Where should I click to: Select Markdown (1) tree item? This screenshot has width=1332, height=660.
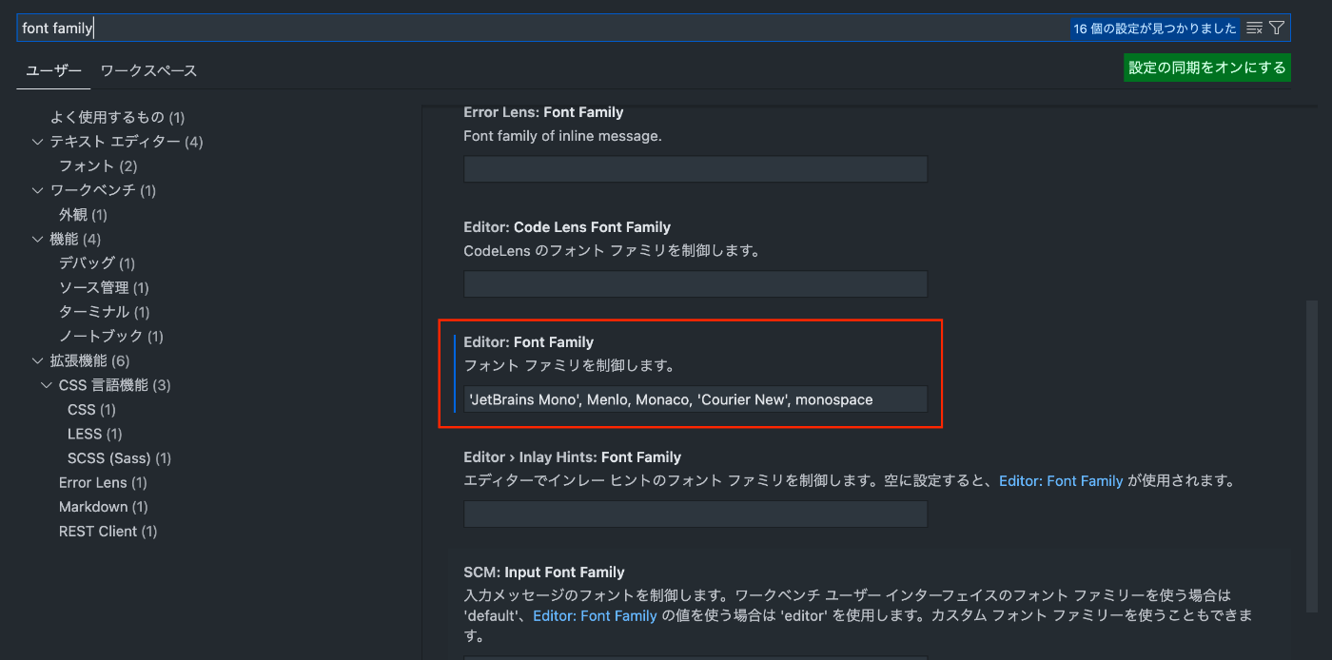coord(103,507)
